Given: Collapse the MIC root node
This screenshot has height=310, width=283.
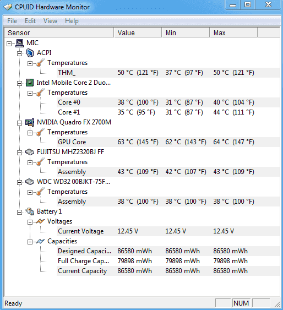Looking at the screenshot, I should [x=9, y=43].
